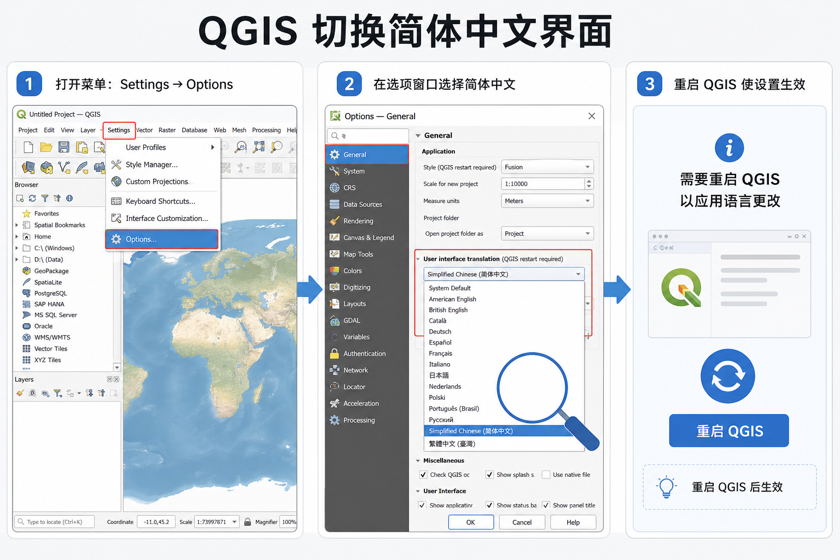
Task: Click Collapse All icon in Browser toolbar
Action: 57,199
